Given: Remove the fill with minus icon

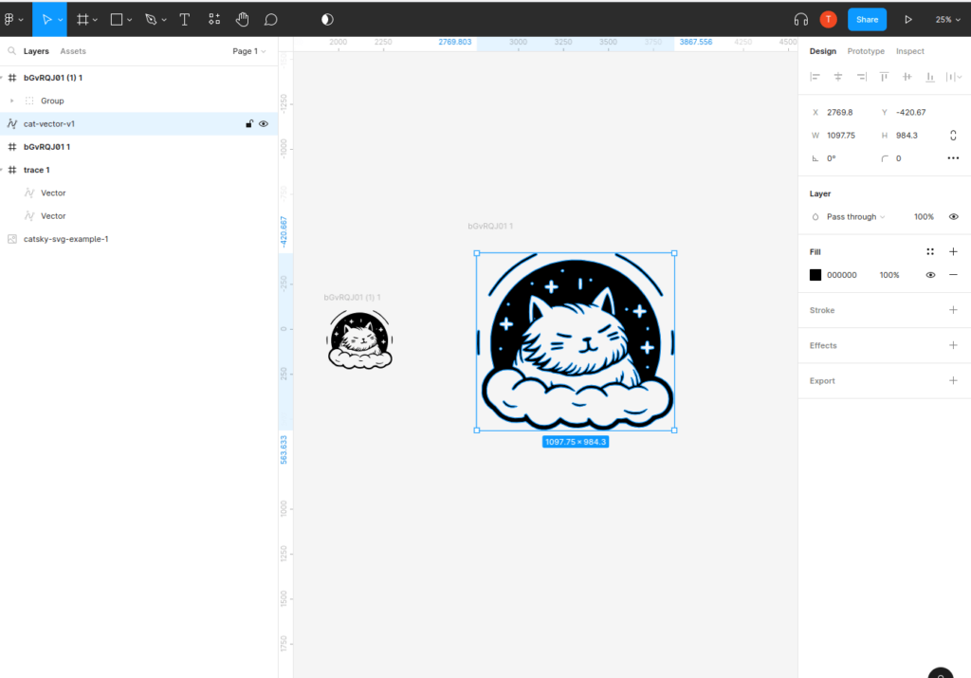Looking at the screenshot, I should click(x=953, y=275).
